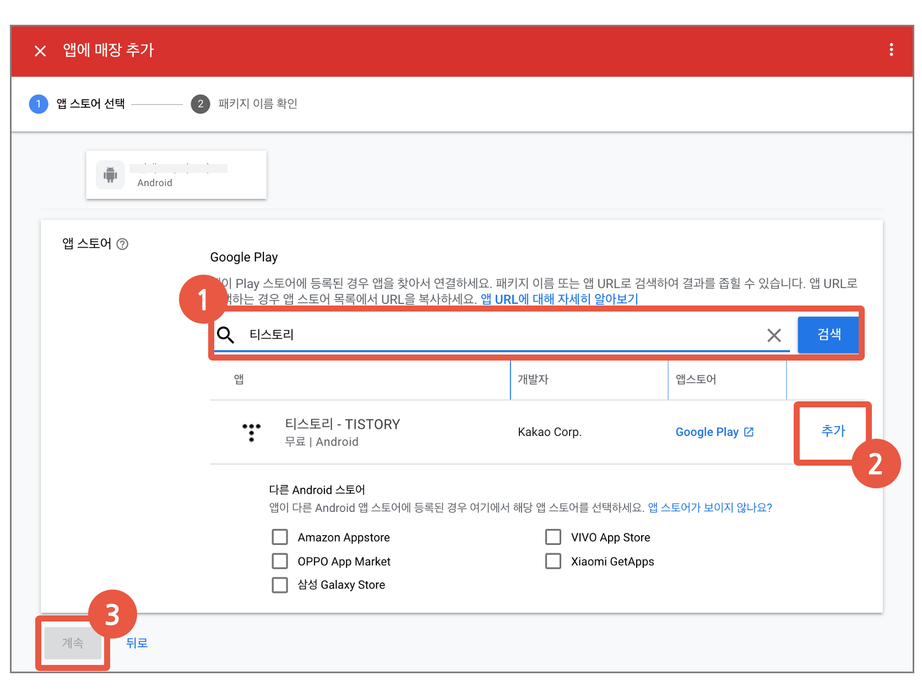The width and height of the screenshot is (922, 698).
Task: Tick the Amazon Appstore checkbox
Action: (x=280, y=537)
